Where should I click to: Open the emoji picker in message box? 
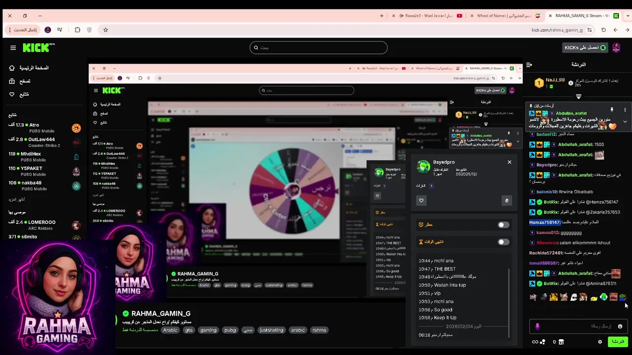(620, 326)
